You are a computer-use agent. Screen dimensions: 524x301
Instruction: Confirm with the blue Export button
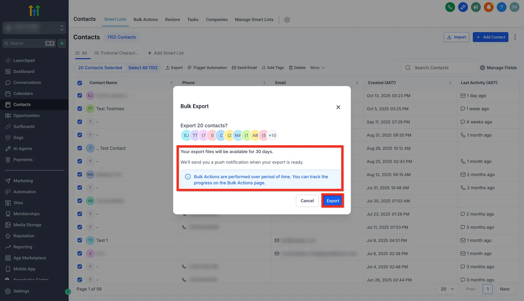click(333, 201)
